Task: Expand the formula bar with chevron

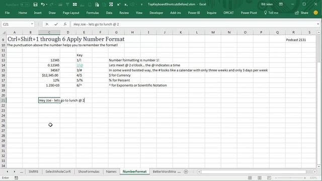Action: tap(318, 24)
